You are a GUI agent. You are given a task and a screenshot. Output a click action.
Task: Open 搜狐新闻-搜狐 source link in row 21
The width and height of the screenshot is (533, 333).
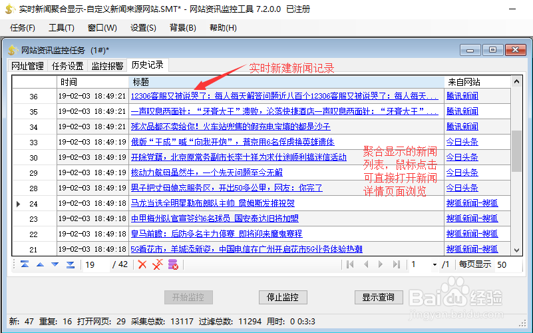click(x=472, y=249)
